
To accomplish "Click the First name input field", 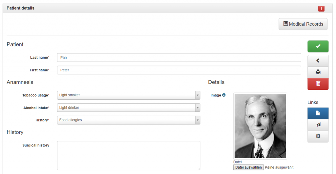I will click(x=179, y=70).
